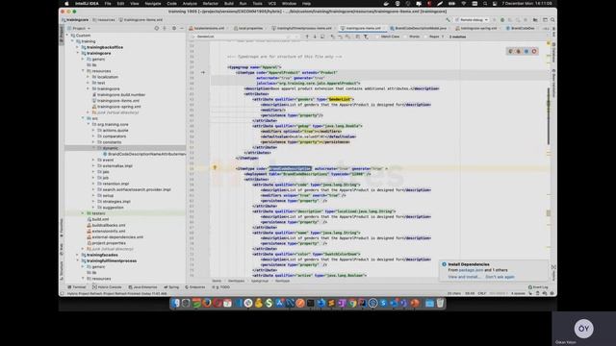Collapse the trainingcore module node
The height and width of the screenshot is (346, 616).
click(x=78, y=54)
